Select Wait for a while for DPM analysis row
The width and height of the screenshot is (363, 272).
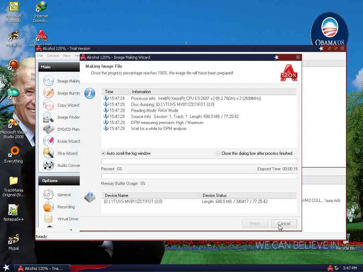pos(199,128)
